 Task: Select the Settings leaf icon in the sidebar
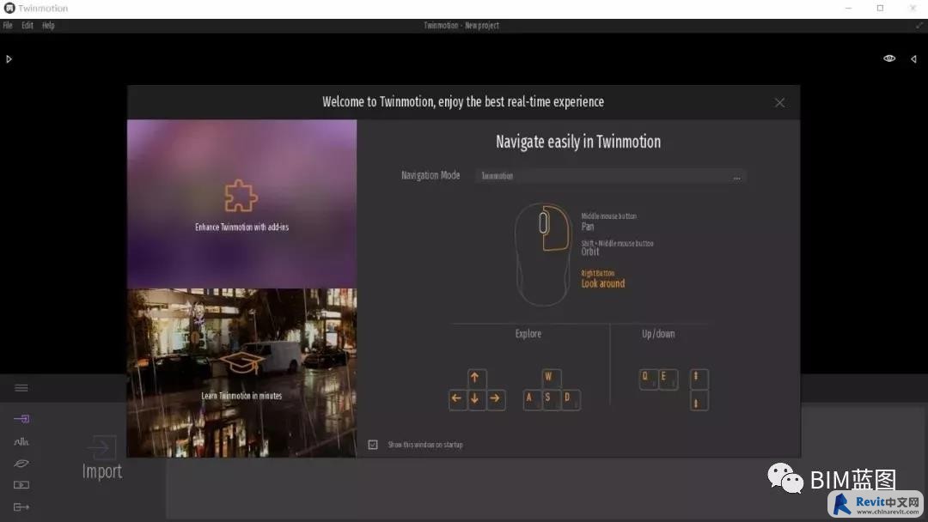[21, 464]
